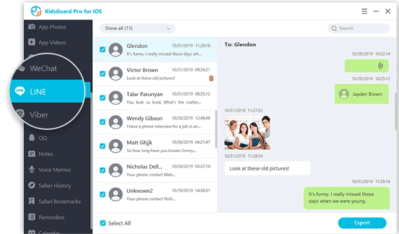Click the chat panel scrollbar
This screenshot has height=234, width=399.
[396, 111]
